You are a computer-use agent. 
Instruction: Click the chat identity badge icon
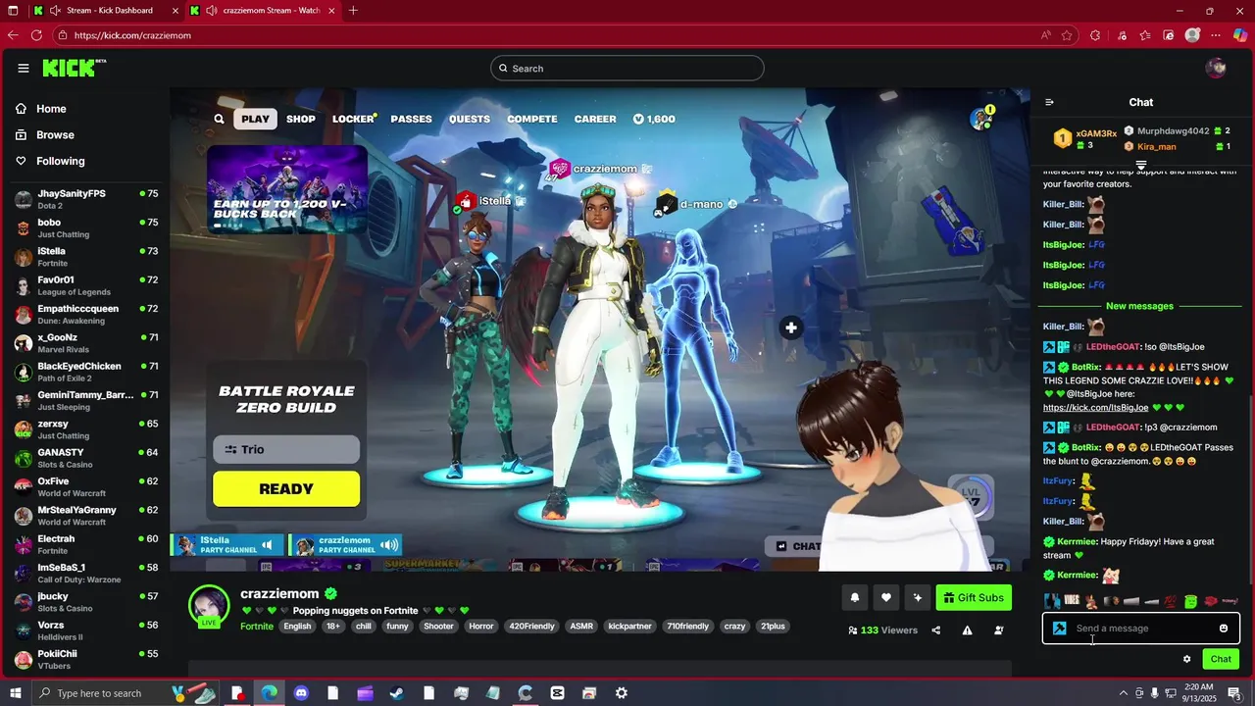(1059, 629)
